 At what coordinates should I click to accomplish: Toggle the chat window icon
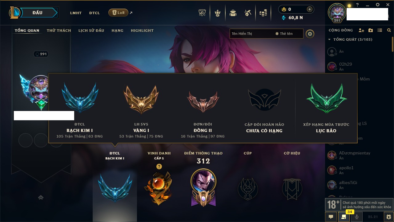[x=331, y=217]
